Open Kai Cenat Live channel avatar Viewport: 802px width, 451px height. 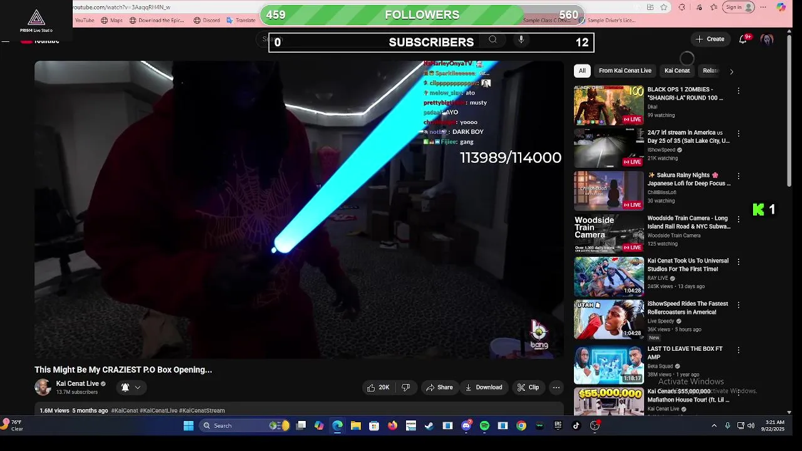tap(43, 387)
